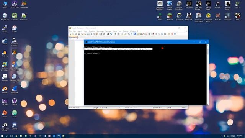The image size is (245, 138).
Task: Open the Terraria desktop shortcut
Action: [160, 17]
